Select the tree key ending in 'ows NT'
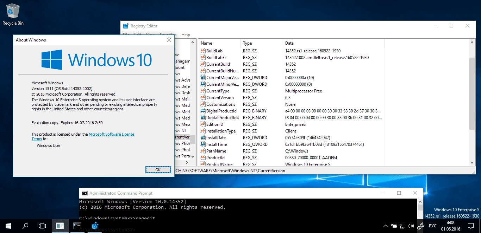 pyautogui.click(x=181, y=130)
